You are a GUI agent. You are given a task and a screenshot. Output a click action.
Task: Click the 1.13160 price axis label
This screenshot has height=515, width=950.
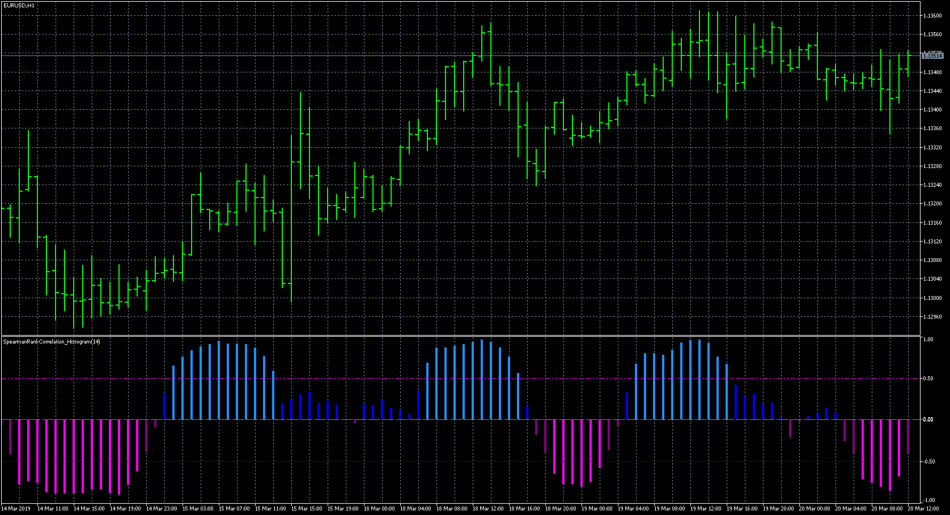tap(933, 223)
